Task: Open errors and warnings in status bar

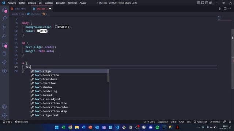Action: tap(7, 122)
